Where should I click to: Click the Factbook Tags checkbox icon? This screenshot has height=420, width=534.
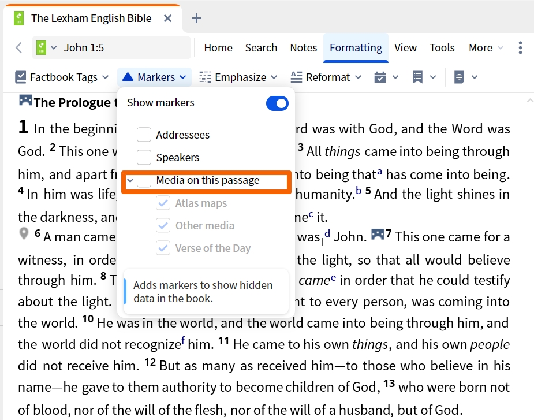21,77
